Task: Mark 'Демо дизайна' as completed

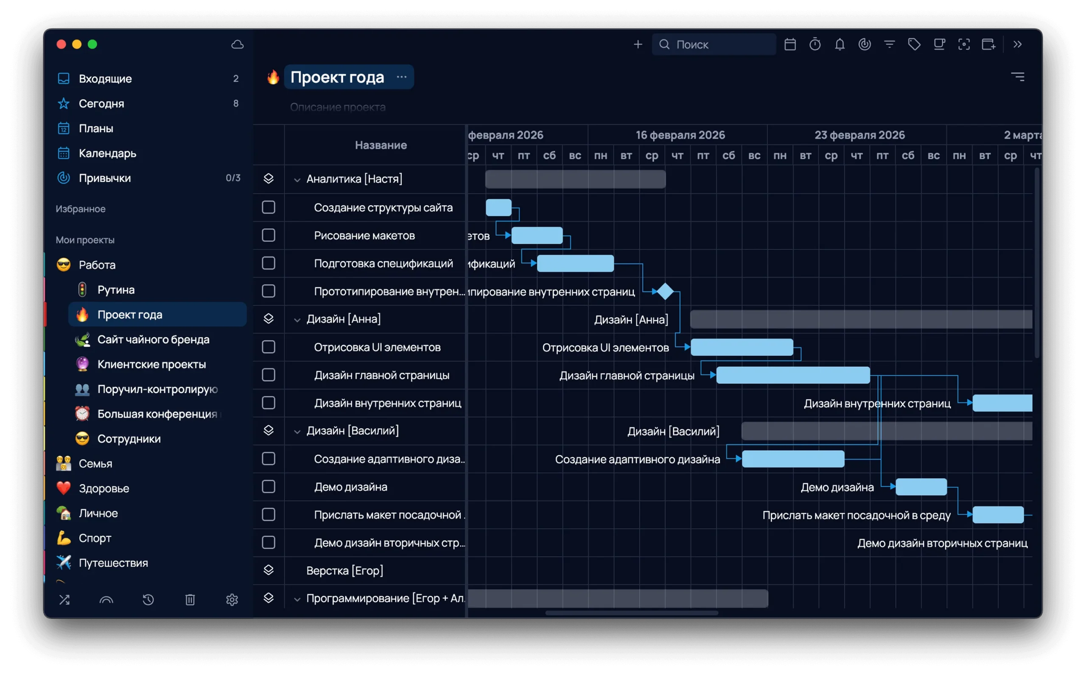Action: 269,487
